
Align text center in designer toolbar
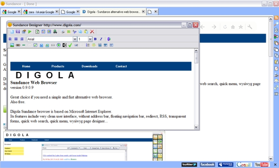coord(16,39)
